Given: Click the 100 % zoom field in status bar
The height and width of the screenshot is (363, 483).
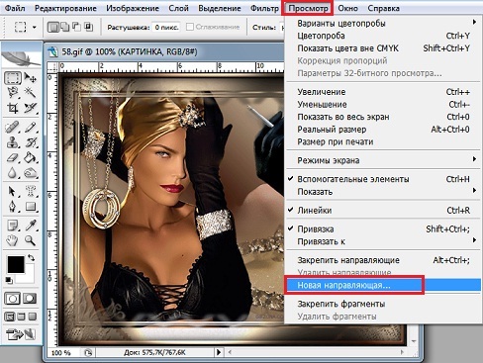Looking at the screenshot, I should click(61, 353).
